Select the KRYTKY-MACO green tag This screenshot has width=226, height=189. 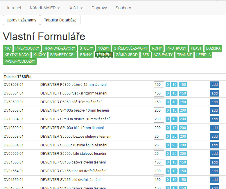click(x=17, y=54)
